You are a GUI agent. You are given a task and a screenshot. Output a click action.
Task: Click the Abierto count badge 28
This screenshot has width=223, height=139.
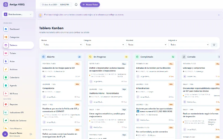coord(79,57)
